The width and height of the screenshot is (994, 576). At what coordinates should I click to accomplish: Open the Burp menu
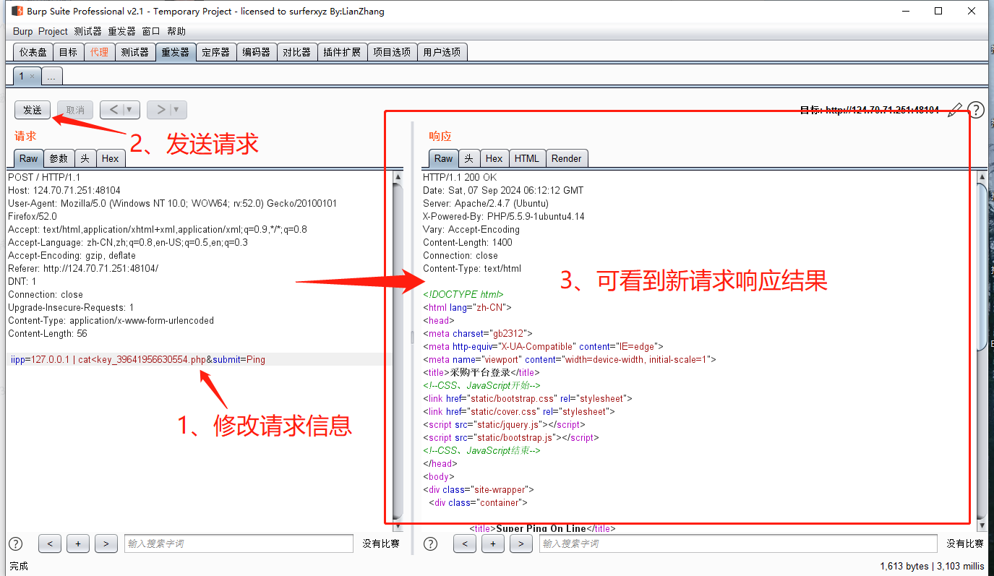click(23, 31)
